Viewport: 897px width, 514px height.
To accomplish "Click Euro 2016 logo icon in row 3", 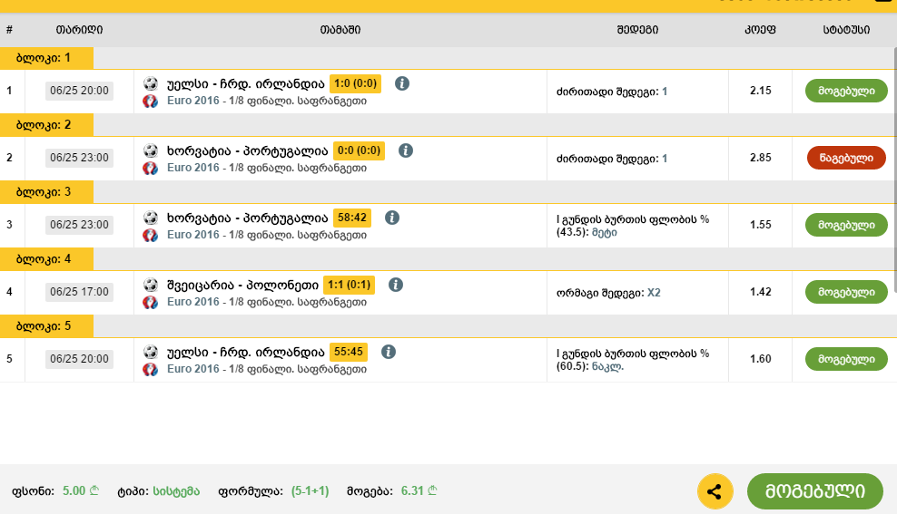I will [x=151, y=236].
